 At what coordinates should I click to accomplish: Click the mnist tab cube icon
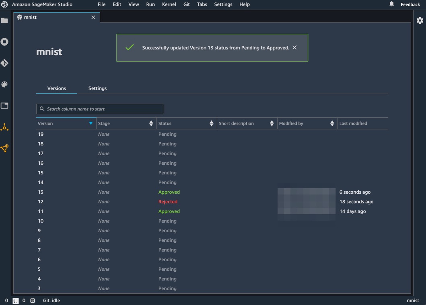(x=20, y=17)
